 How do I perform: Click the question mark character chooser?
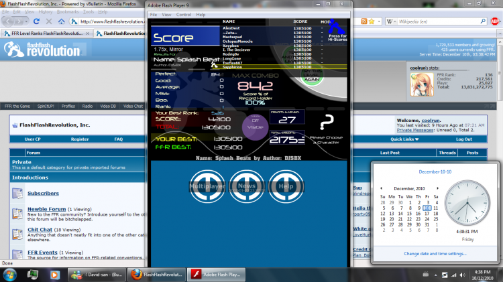pyautogui.click(x=327, y=122)
